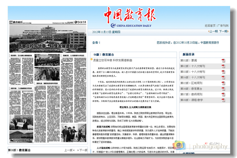237x158 pixels.
Task: Open PDF icon for 第01版 要闻
Action: (223, 61)
